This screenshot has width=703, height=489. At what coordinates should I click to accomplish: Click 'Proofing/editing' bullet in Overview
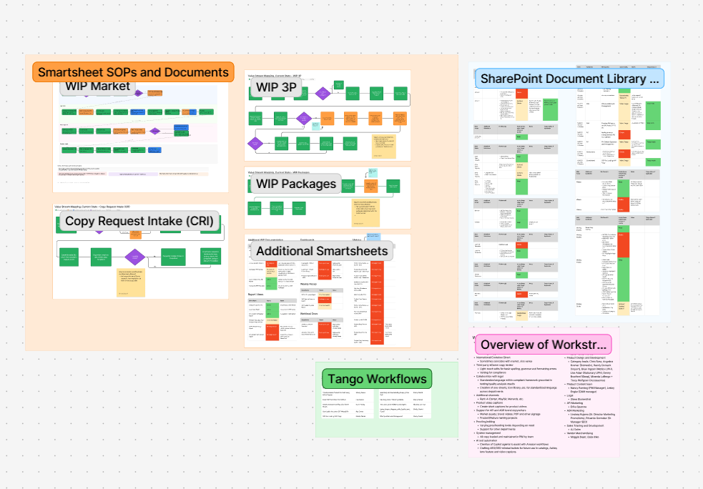coord(486,422)
